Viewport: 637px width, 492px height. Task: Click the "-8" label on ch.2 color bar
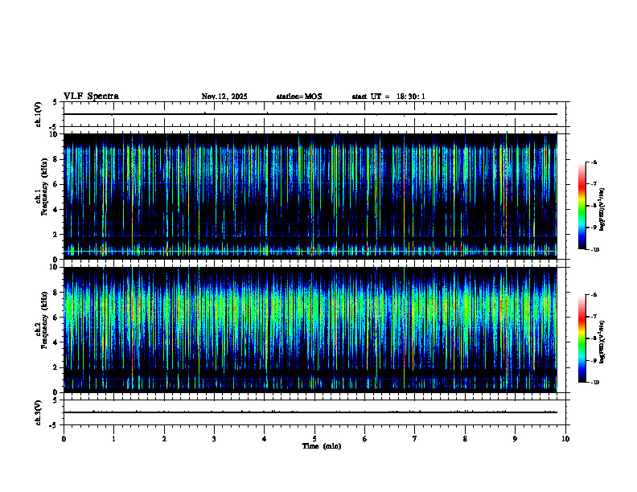tap(594, 339)
